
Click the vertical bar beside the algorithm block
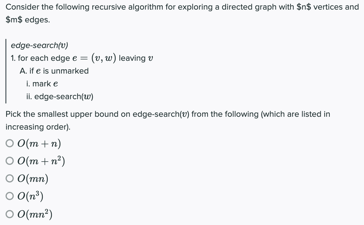(x=6, y=71)
